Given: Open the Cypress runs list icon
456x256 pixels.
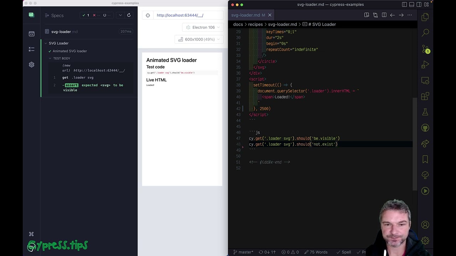Looking at the screenshot, I should coord(32,49).
